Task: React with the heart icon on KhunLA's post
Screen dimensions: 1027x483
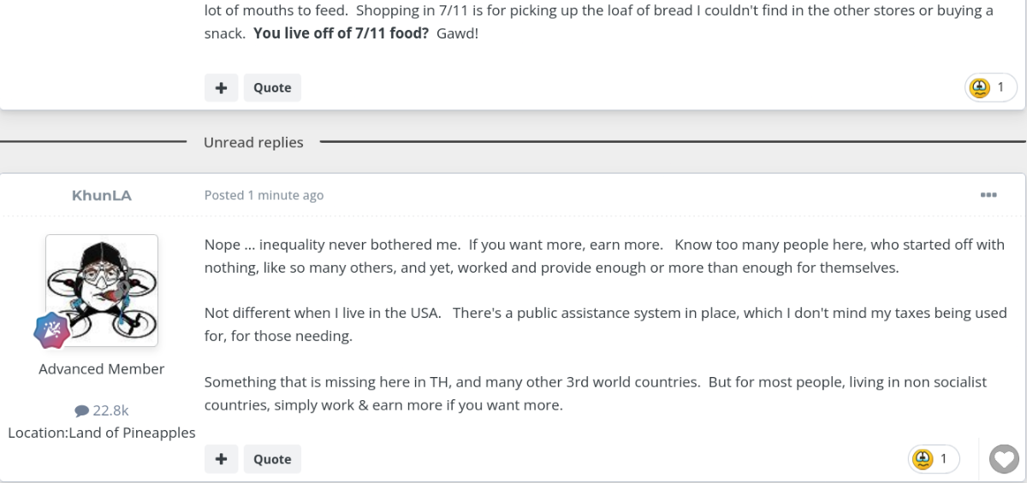Action: click(1003, 460)
